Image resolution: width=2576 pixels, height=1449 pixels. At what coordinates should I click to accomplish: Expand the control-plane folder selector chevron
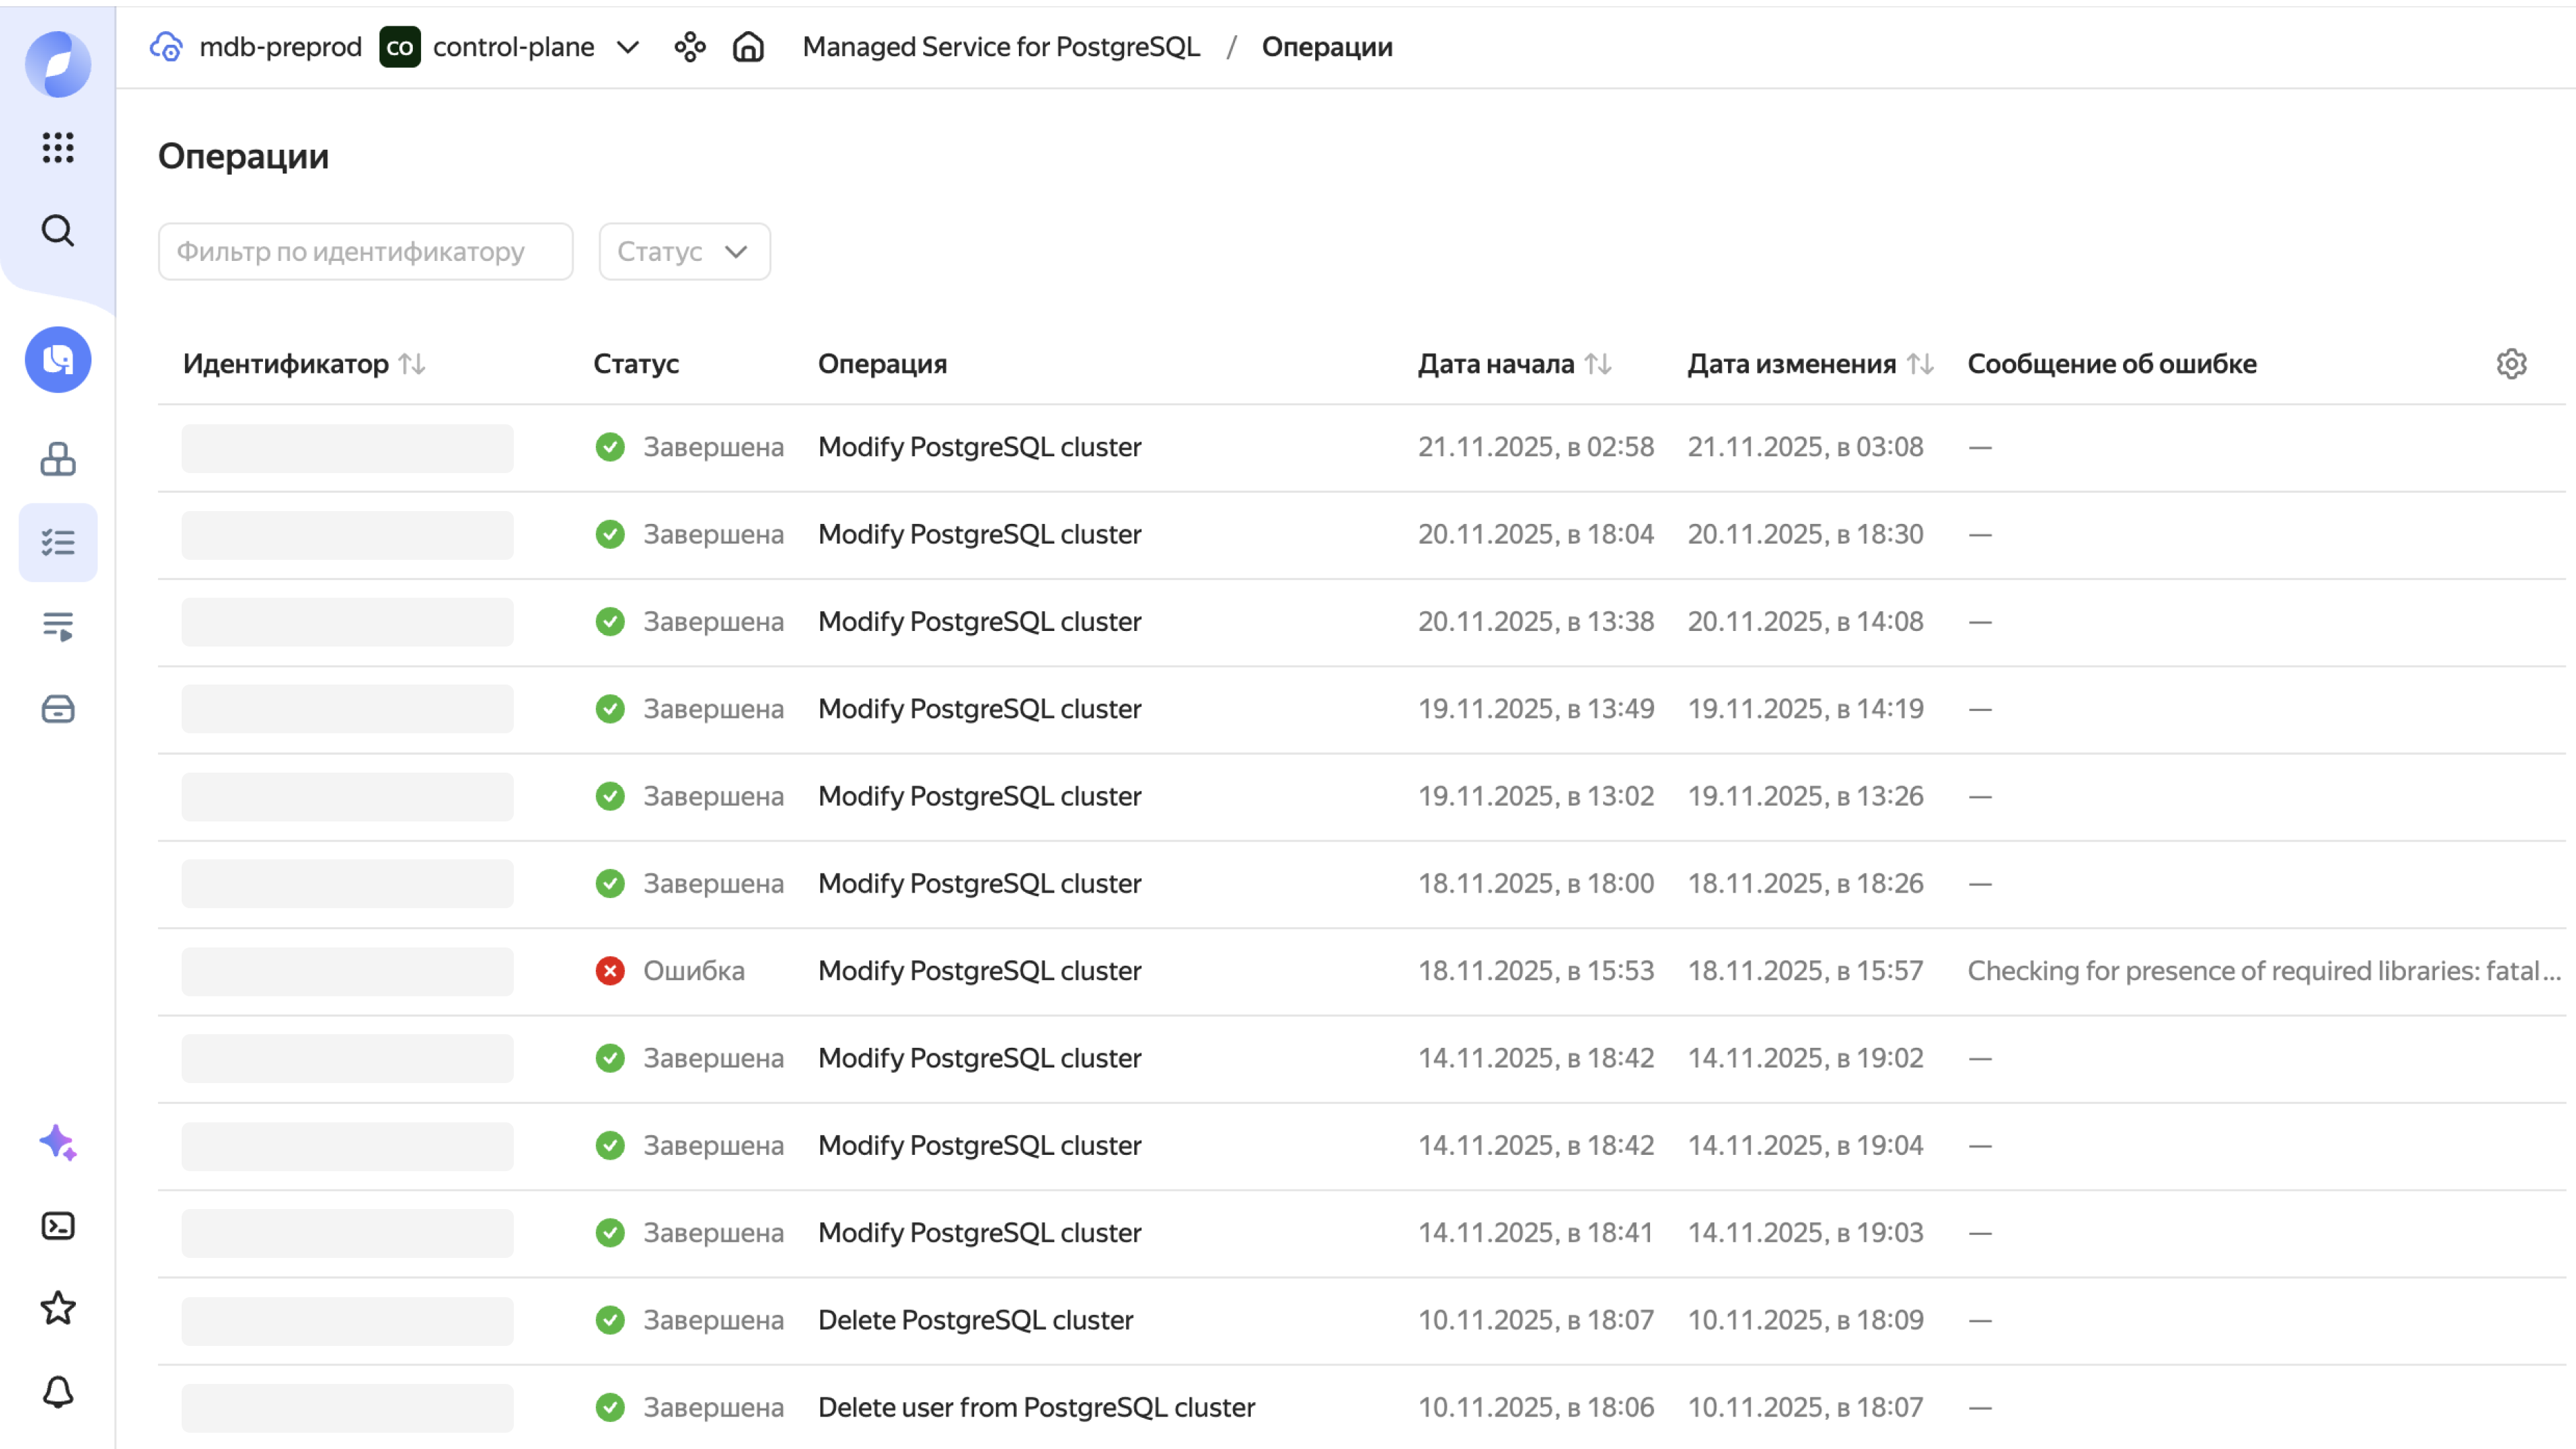628,47
